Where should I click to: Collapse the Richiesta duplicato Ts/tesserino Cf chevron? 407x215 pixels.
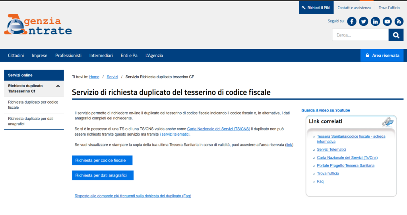click(58, 86)
